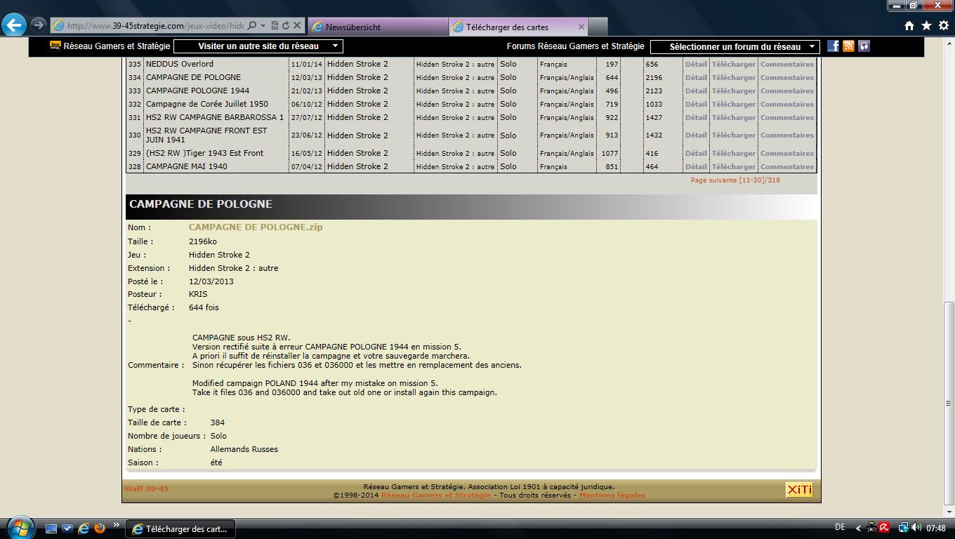Close the Télécharger des cartes tab
Image resolution: width=955 pixels, height=539 pixels.
581,27
